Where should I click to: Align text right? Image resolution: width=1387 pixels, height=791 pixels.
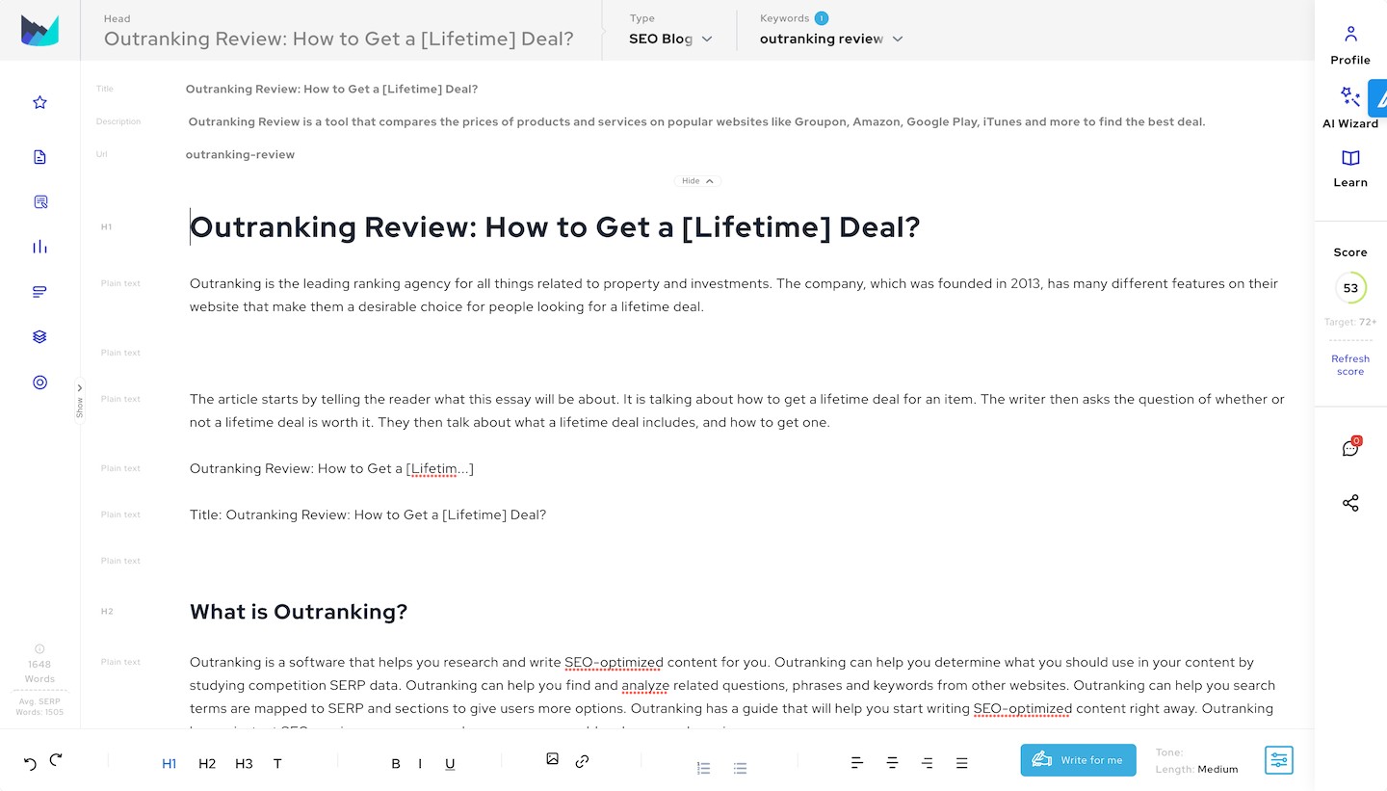pyautogui.click(x=927, y=763)
